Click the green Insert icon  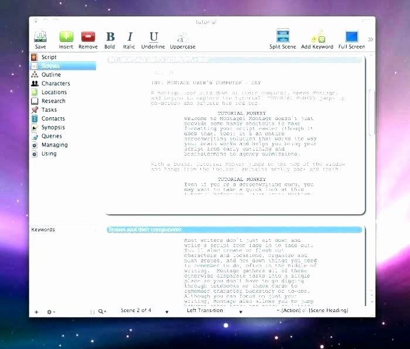(66, 39)
